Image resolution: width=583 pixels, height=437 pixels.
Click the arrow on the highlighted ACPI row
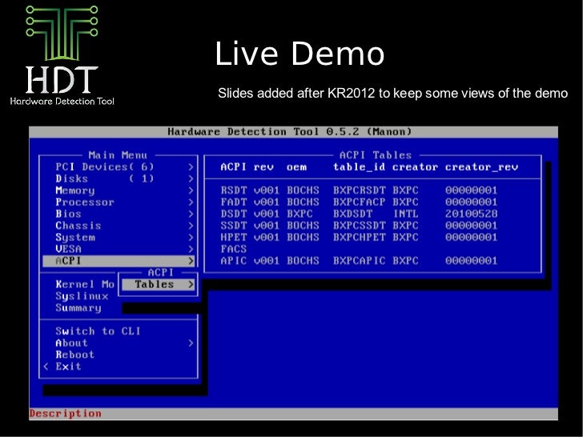coord(191,261)
